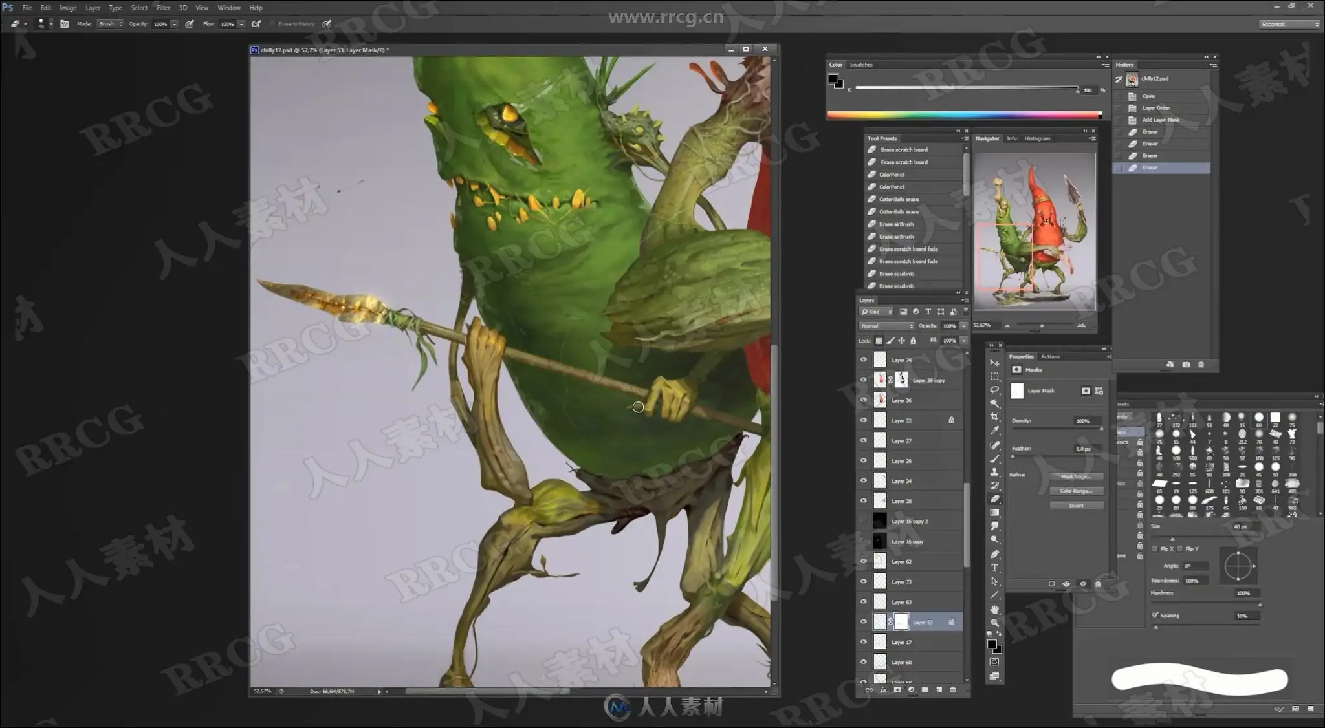Click the Invert mask button
1325x728 pixels.
[1076, 506]
